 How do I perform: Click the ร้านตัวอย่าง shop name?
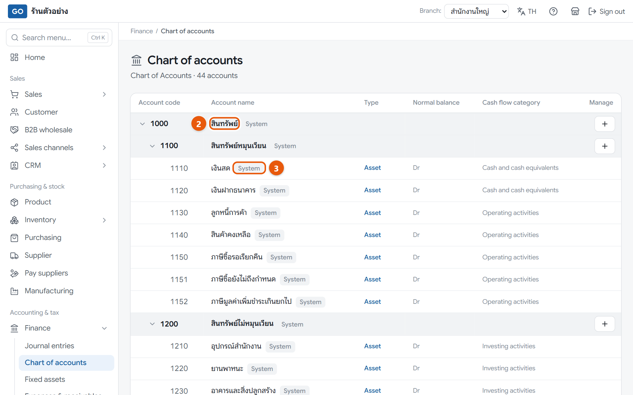[x=49, y=11]
